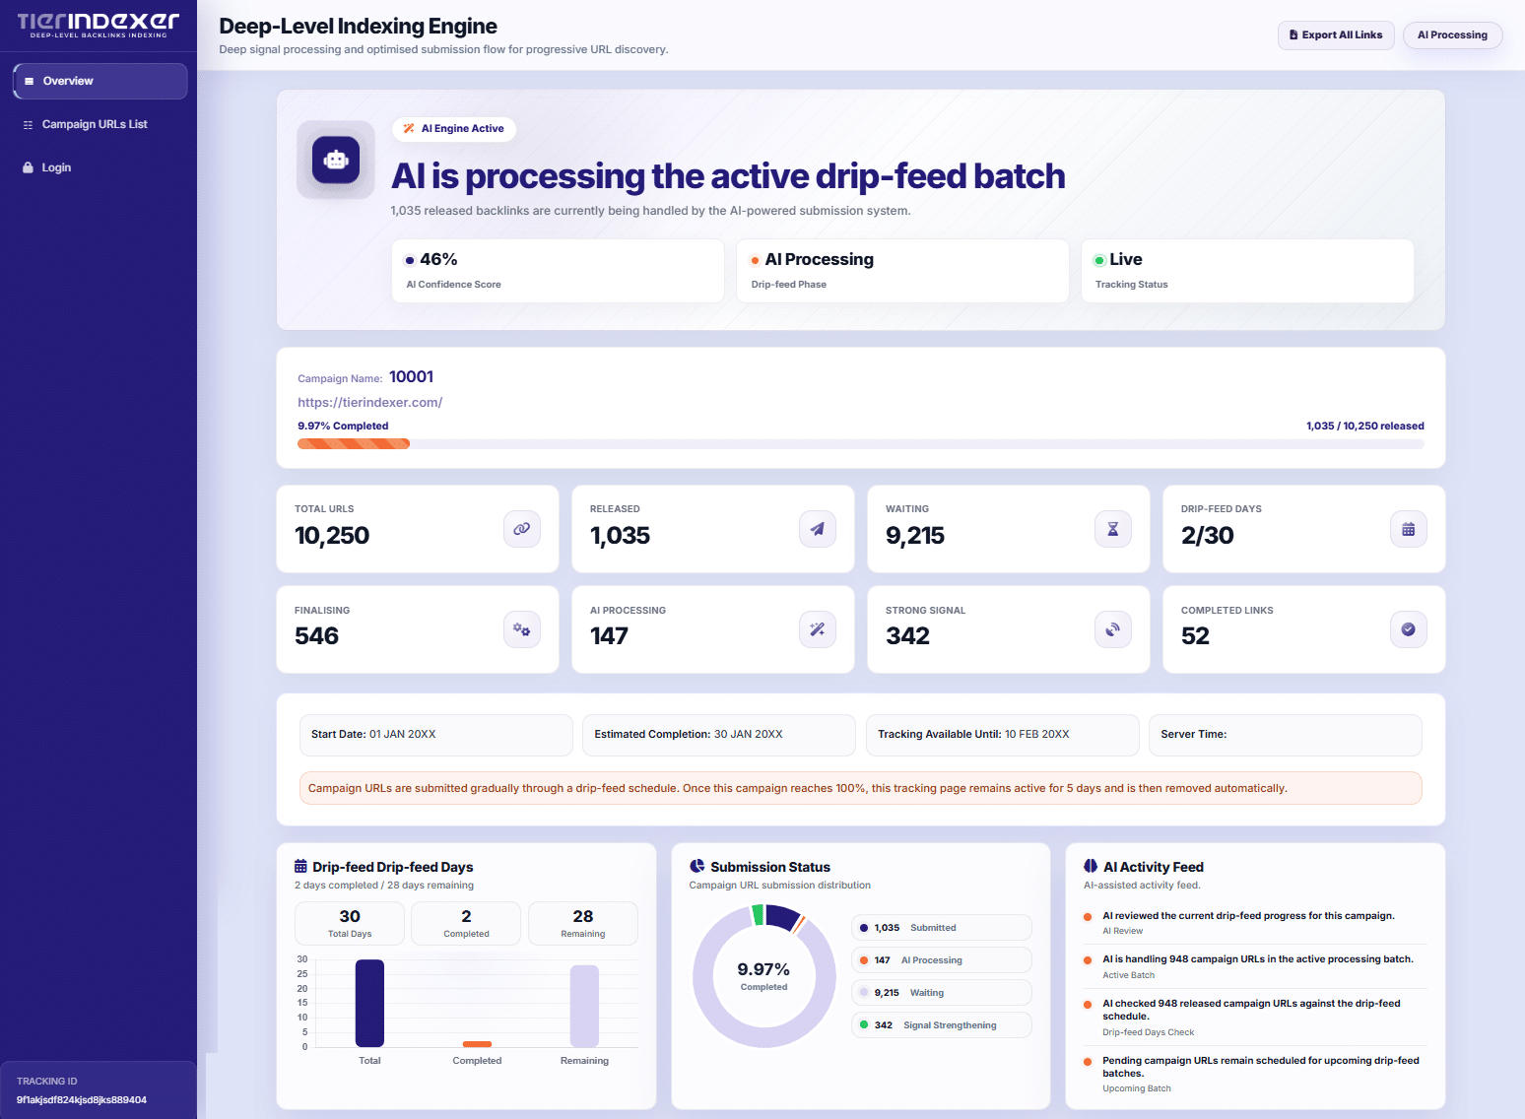The width and height of the screenshot is (1525, 1119).
Task: Click the Export All Links button
Action: pos(1336,35)
